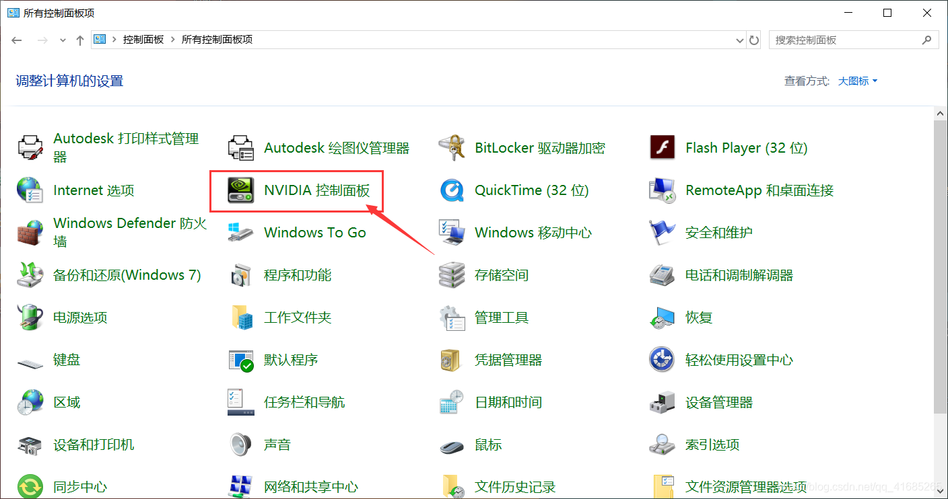Screen dimensions: 948x499
Task: Open the Internet 选项 globe icon
Action: point(30,190)
